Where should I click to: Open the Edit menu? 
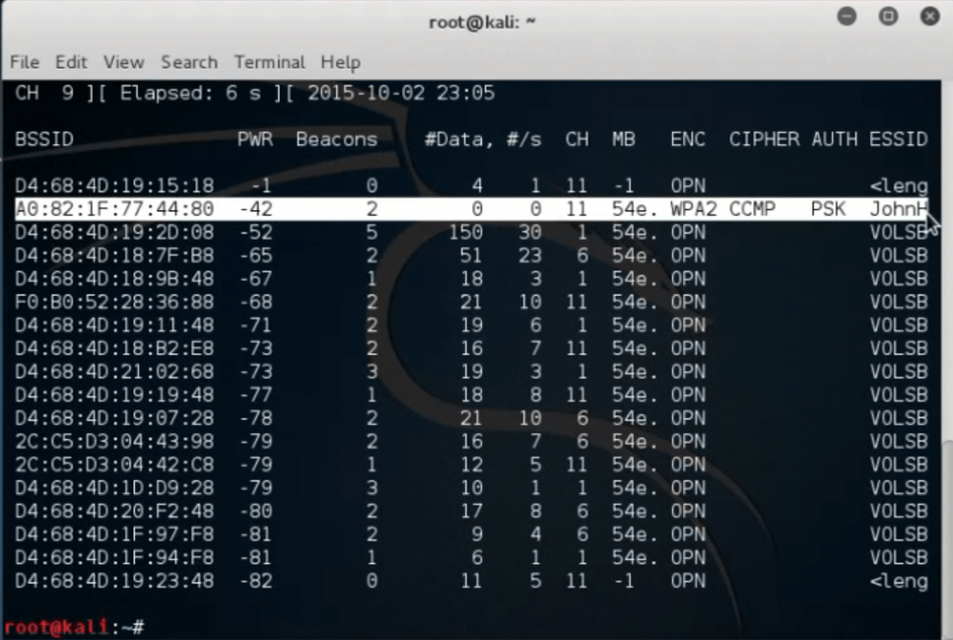click(x=71, y=62)
